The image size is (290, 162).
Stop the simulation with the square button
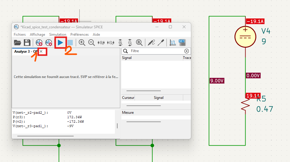[x=70, y=43]
